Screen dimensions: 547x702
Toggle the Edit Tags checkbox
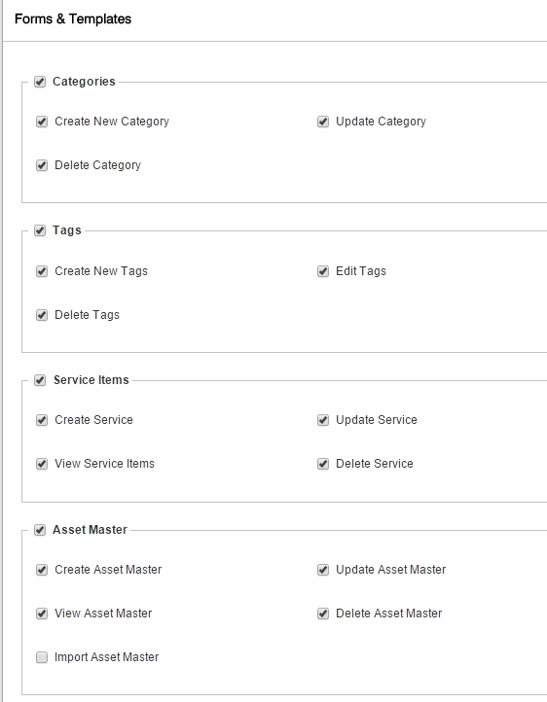pos(323,271)
